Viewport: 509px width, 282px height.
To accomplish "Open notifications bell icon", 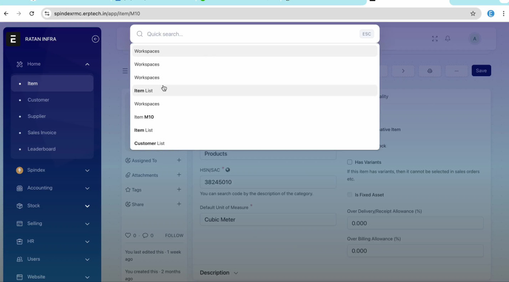I will click(x=447, y=39).
